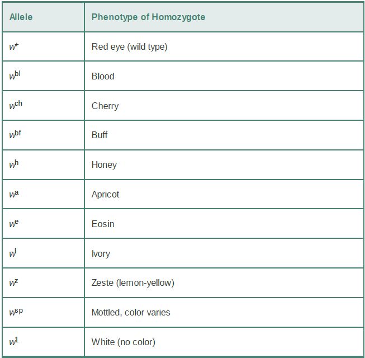
Task: Select the White (no color) cell
Action: 224,342
